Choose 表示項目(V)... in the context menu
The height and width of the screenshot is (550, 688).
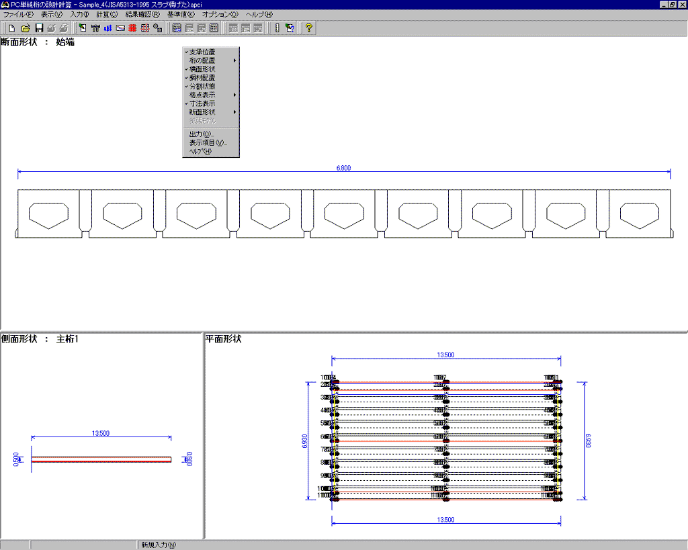[x=208, y=143]
